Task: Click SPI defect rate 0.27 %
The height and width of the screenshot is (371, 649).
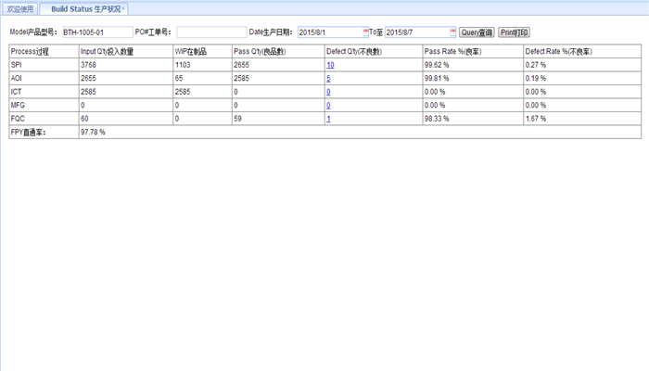Action: tap(536, 65)
